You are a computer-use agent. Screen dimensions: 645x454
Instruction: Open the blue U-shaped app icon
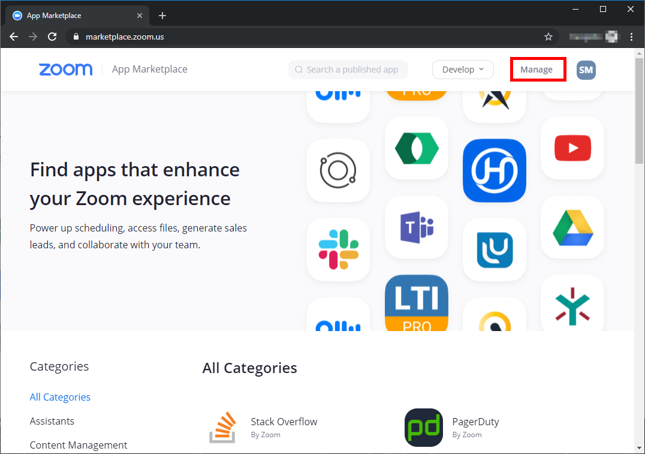pyautogui.click(x=494, y=249)
